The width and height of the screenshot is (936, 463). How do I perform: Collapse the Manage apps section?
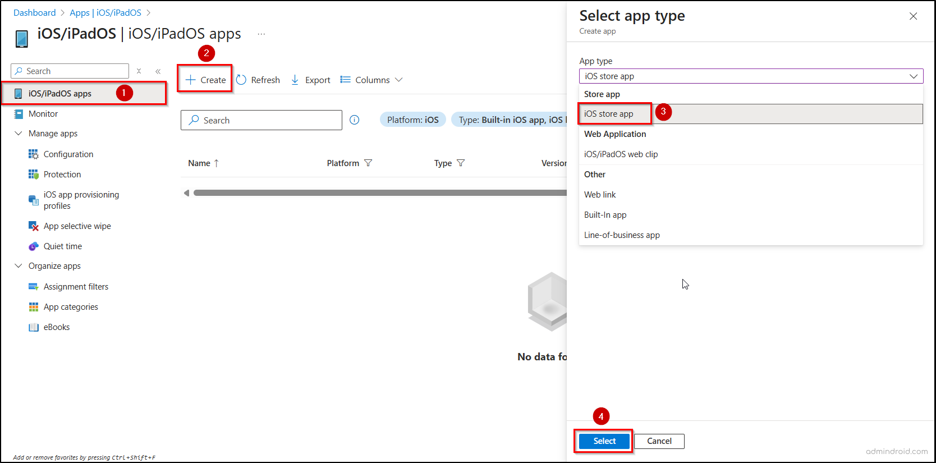[19, 134]
